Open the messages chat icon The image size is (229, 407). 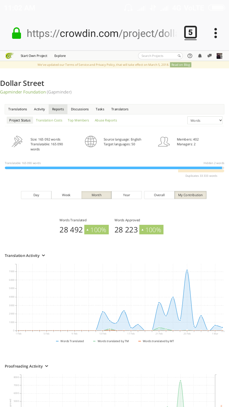(x=210, y=56)
